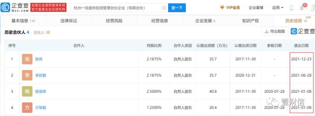Switch to the 企业发展 tab
This screenshot has height=116, width=315.
(x=205, y=21)
